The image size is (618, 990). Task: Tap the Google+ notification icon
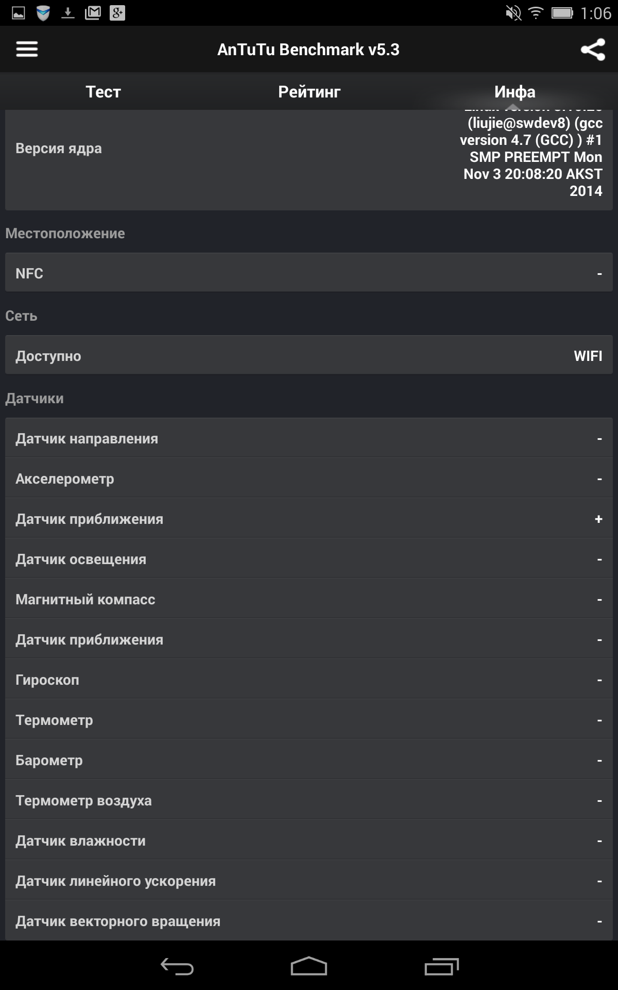117,13
